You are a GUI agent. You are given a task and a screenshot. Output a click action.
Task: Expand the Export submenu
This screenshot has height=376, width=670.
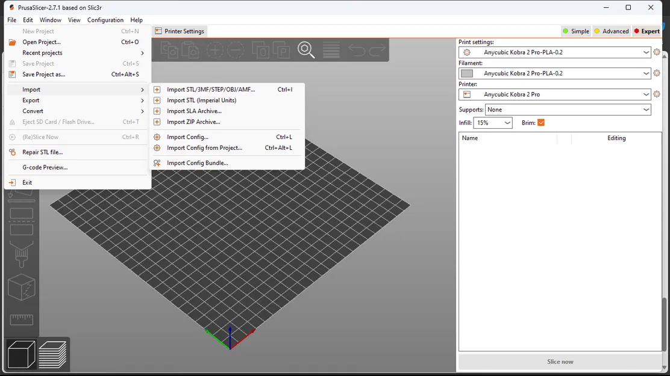pos(78,100)
